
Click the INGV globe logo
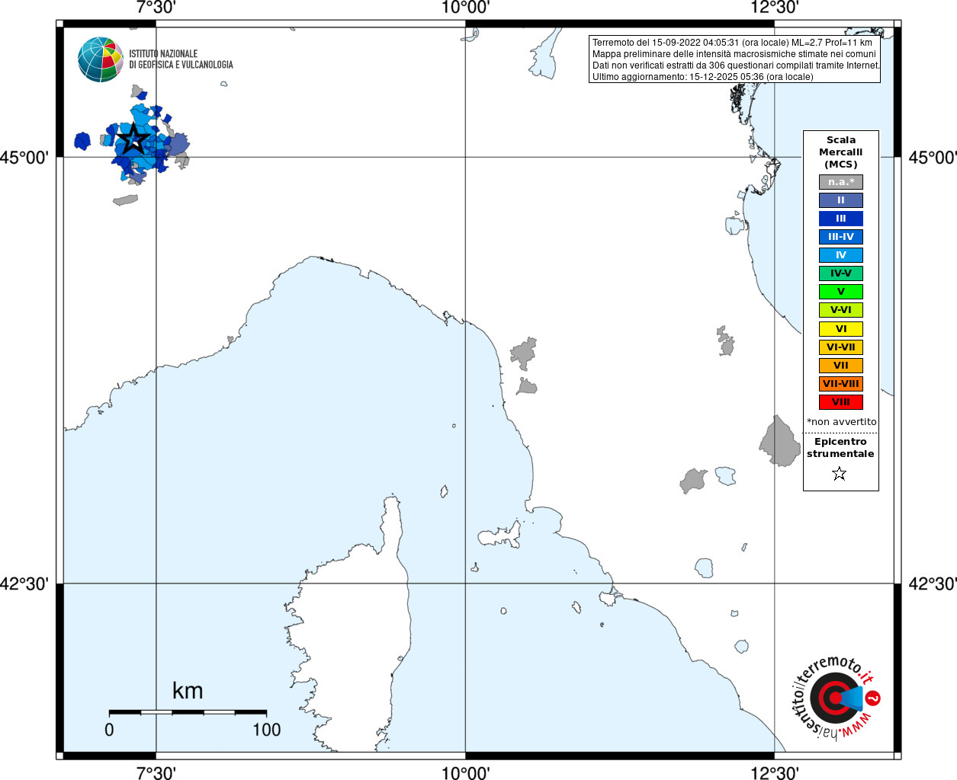click(x=101, y=59)
